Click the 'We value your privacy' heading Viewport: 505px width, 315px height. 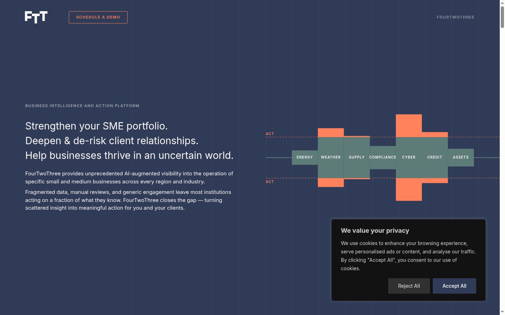375,231
